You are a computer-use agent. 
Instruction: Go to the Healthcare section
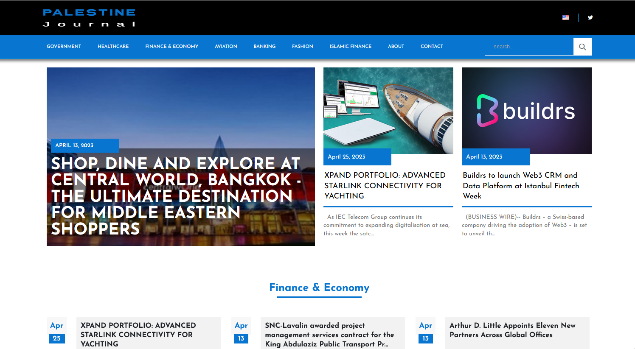click(x=113, y=47)
